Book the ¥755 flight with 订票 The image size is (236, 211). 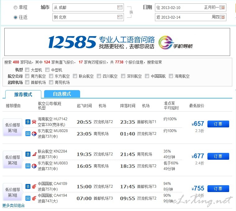tap(218, 189)
